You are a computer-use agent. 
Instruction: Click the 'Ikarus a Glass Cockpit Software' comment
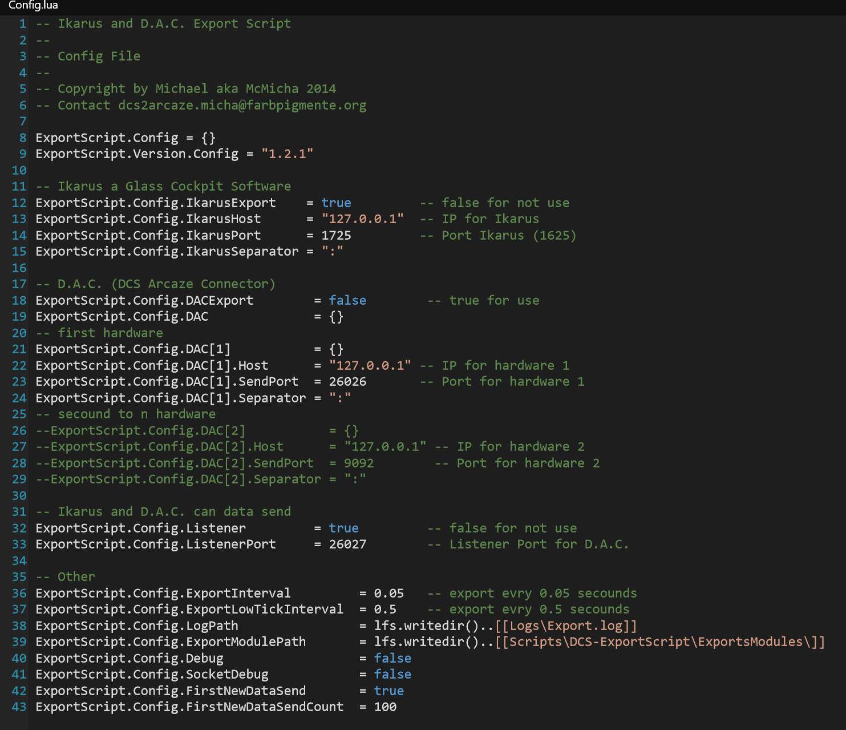(x=175, y=187)
